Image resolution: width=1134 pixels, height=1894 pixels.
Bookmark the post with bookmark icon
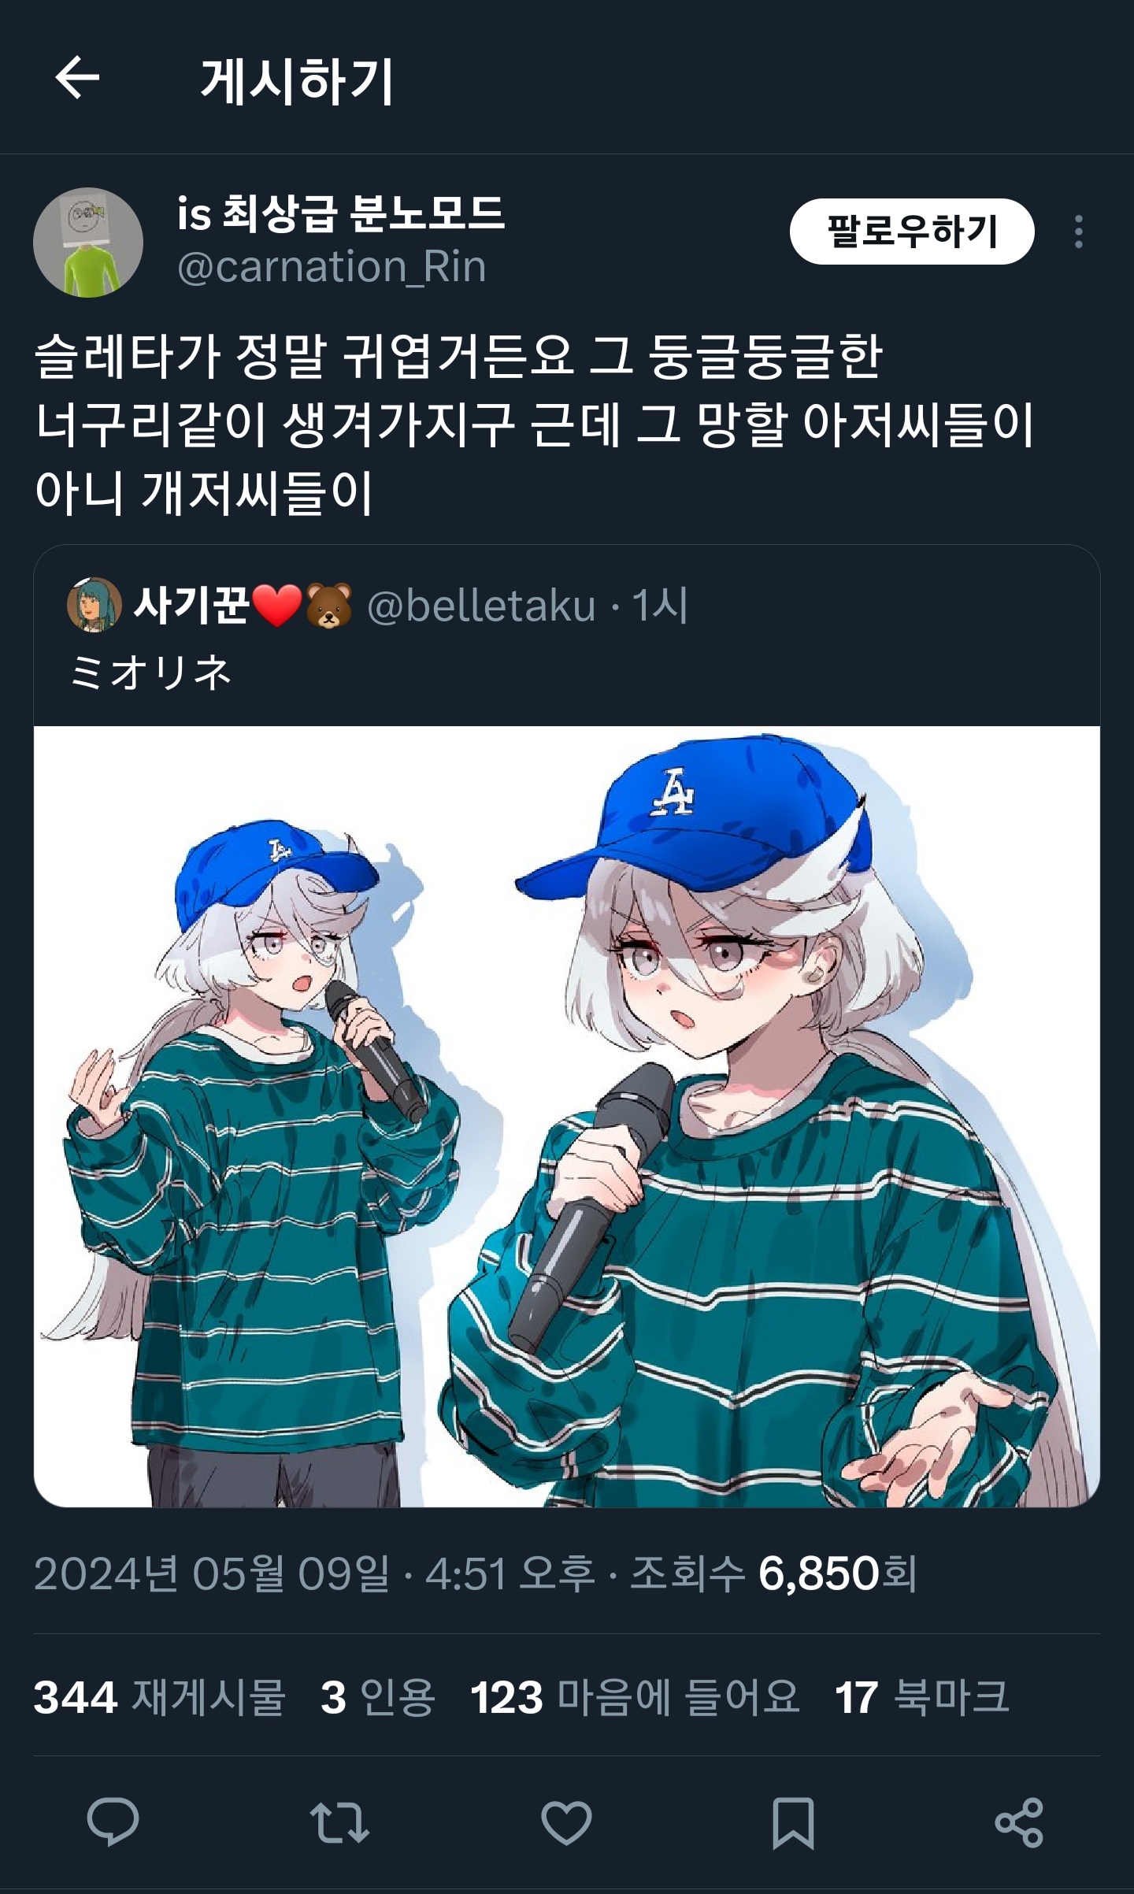click(792, 1822)
